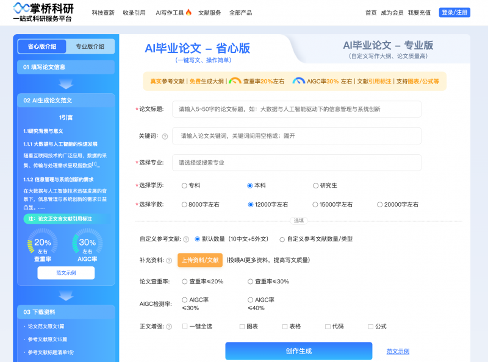Image resolution: width=488 pixels, height=362 pixels.
Task: Enable the 一键全选 checkbox
Action: click(x=184, y=326)
